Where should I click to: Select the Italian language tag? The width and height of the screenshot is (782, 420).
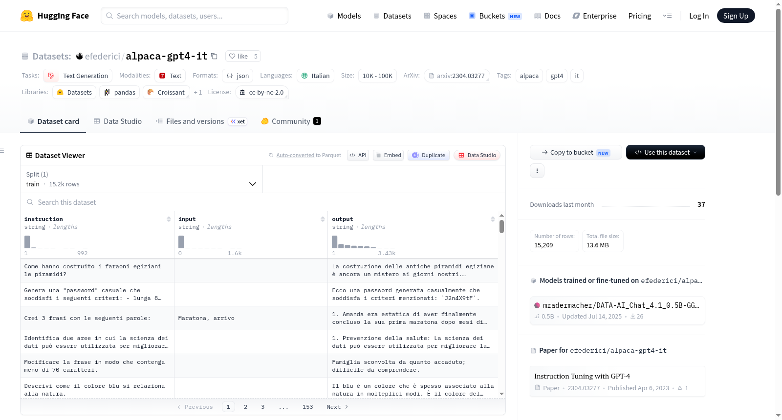[315, 76]
